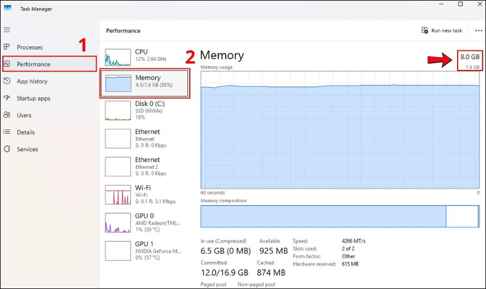The height and width of the screenshot is (289, 486).
Task: Click the Run new task icon
Action: click(425, 30)
